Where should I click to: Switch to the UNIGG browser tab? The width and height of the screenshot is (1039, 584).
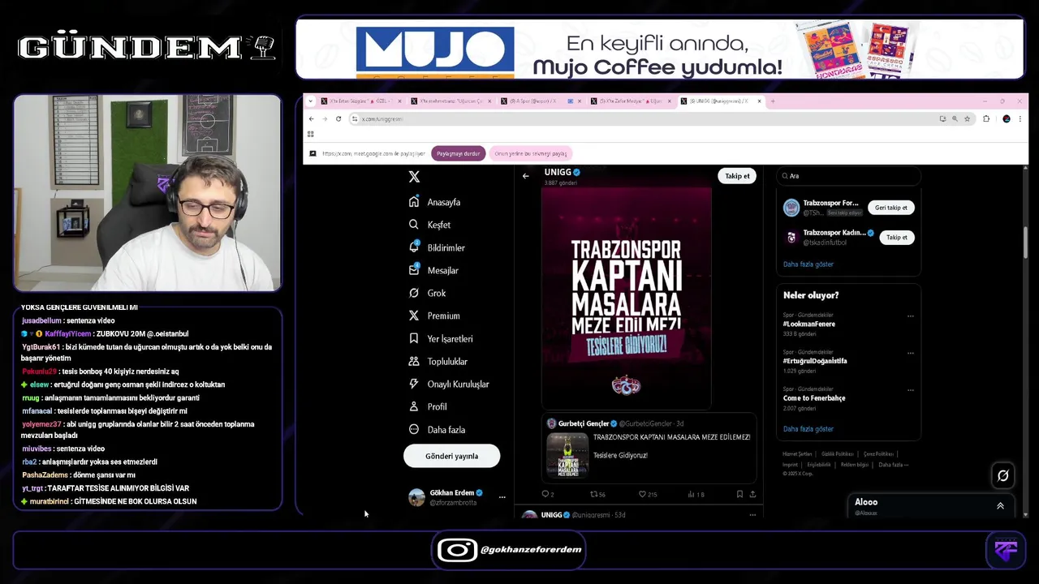pyautogui.click(x=721, y=101)
